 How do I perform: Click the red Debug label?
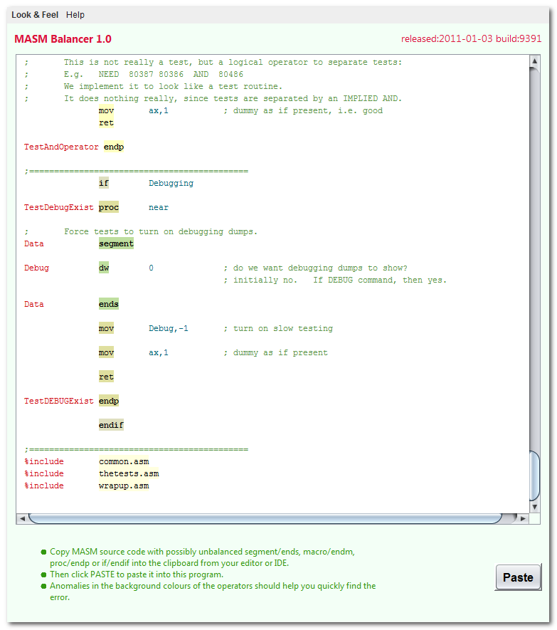(x=36, y=268)
